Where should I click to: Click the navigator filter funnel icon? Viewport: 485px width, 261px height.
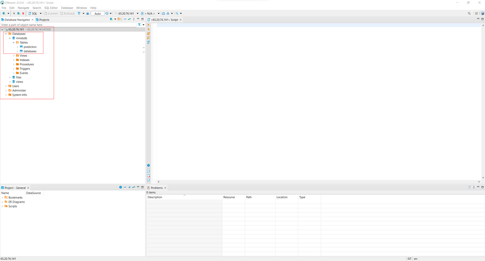coord(139,25)
